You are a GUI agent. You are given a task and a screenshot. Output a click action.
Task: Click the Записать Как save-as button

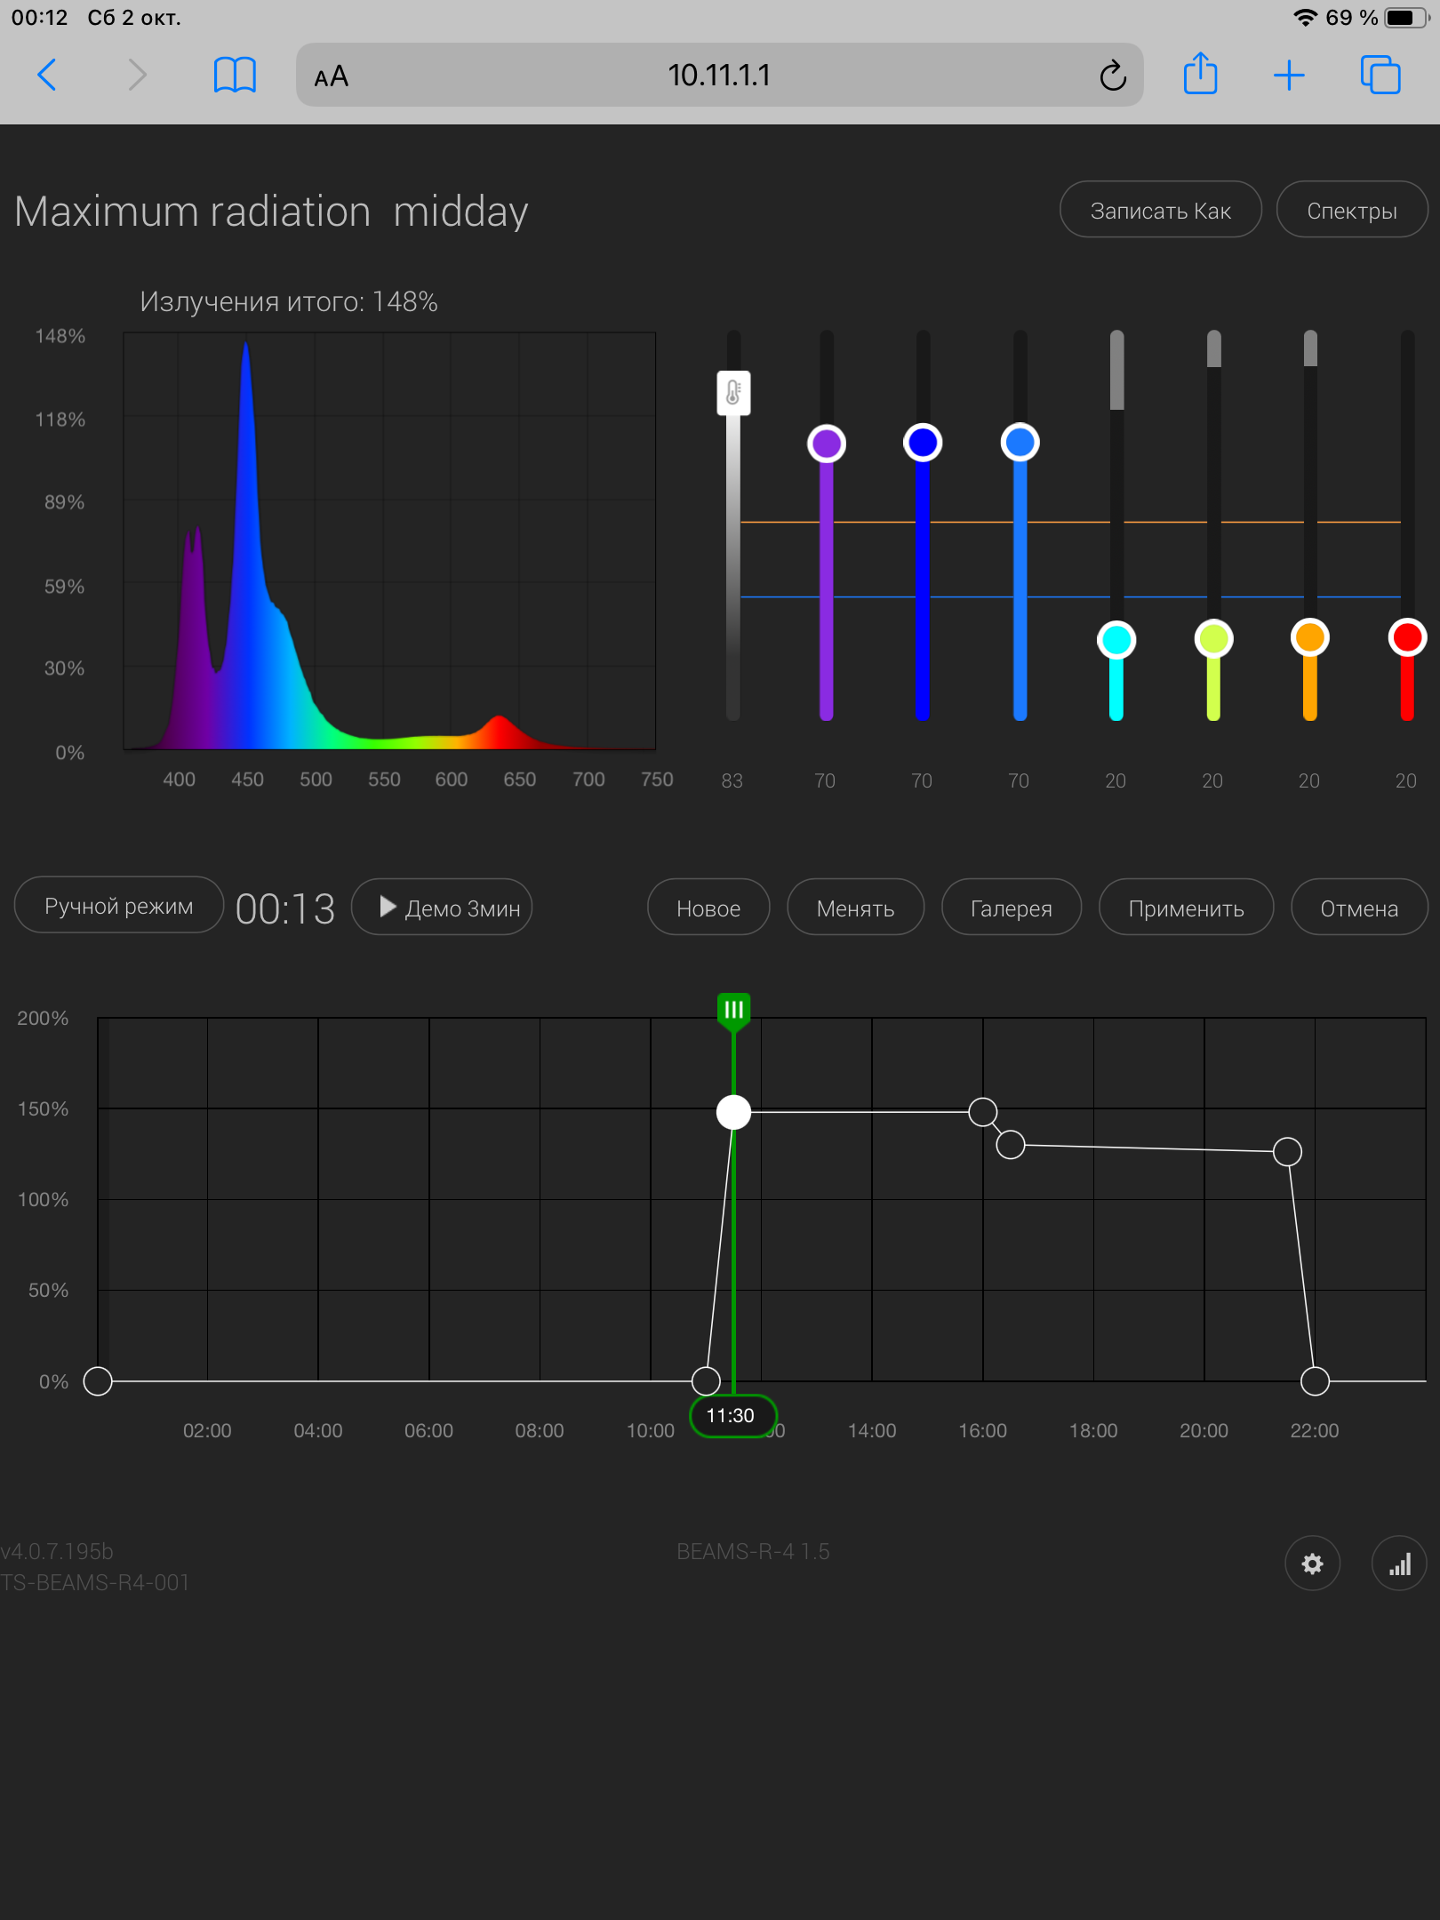coord(1160,211)
